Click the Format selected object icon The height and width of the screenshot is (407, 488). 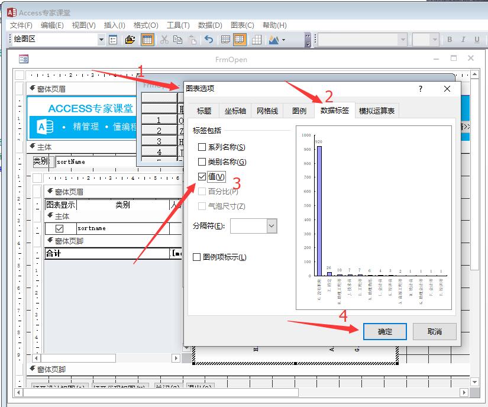tap(113, 40)
